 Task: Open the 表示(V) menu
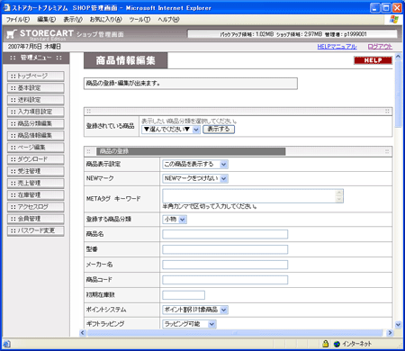coord(73,20)
